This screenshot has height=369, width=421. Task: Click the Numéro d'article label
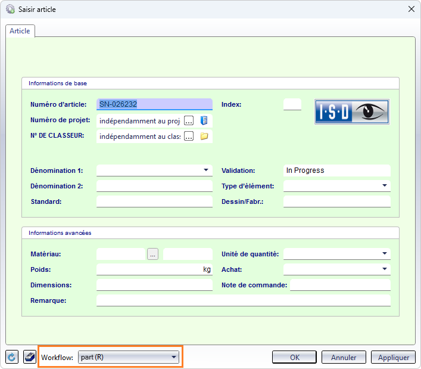(x=58, y=104)
